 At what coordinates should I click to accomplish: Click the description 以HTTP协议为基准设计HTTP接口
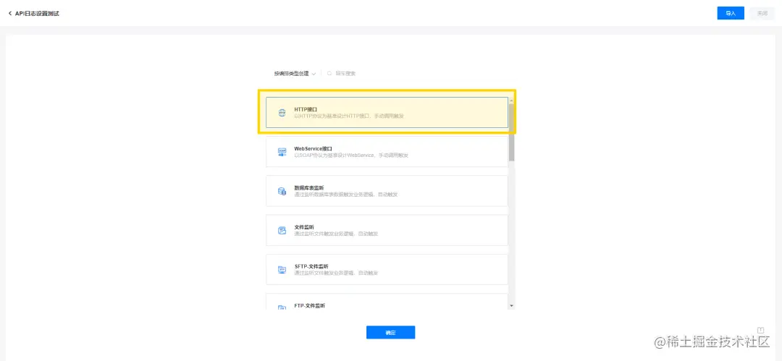point(348,116)
